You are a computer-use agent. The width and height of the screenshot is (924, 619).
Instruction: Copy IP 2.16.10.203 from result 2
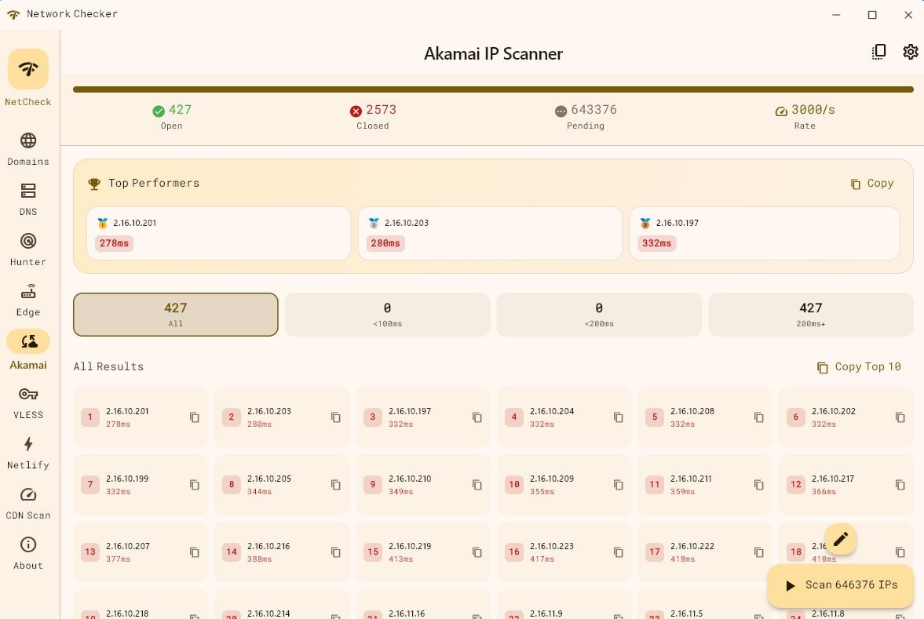point(336,417)
